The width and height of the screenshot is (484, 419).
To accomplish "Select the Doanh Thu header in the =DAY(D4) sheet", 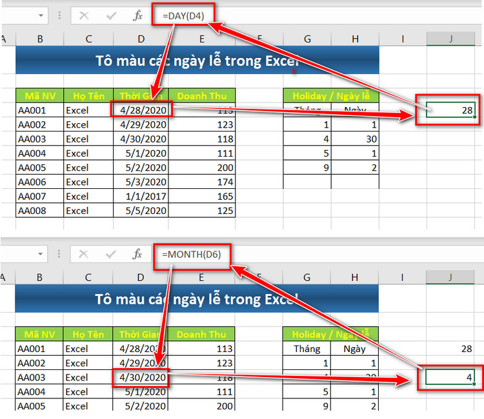I will pos(202,96).
